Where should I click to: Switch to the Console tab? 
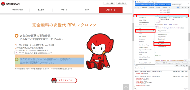[x=151, y=8]
